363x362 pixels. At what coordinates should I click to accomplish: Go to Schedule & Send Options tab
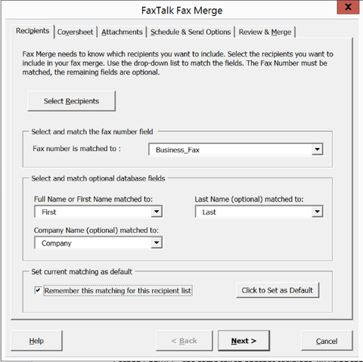191,32
